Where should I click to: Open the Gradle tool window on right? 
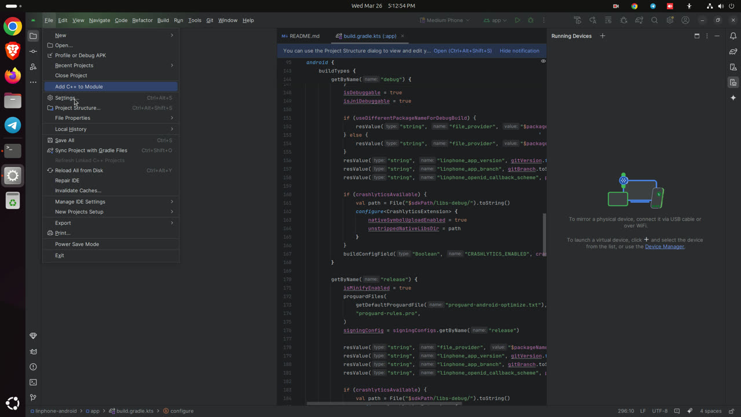coord(733,52)
